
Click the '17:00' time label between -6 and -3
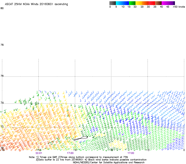pyautogui.click(x=131, y=153)
